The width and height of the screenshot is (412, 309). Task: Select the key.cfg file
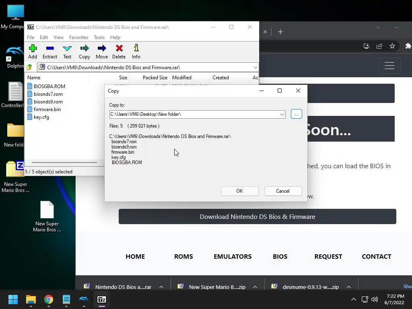tap(38, 117)
